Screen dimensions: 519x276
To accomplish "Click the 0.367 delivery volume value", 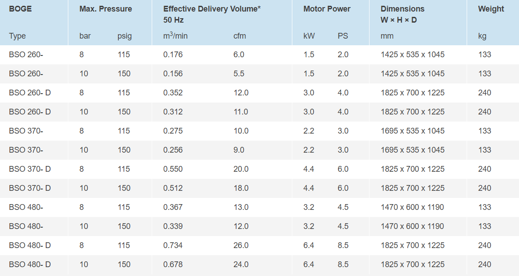I will pyautogui.click(x=173, y=207).
